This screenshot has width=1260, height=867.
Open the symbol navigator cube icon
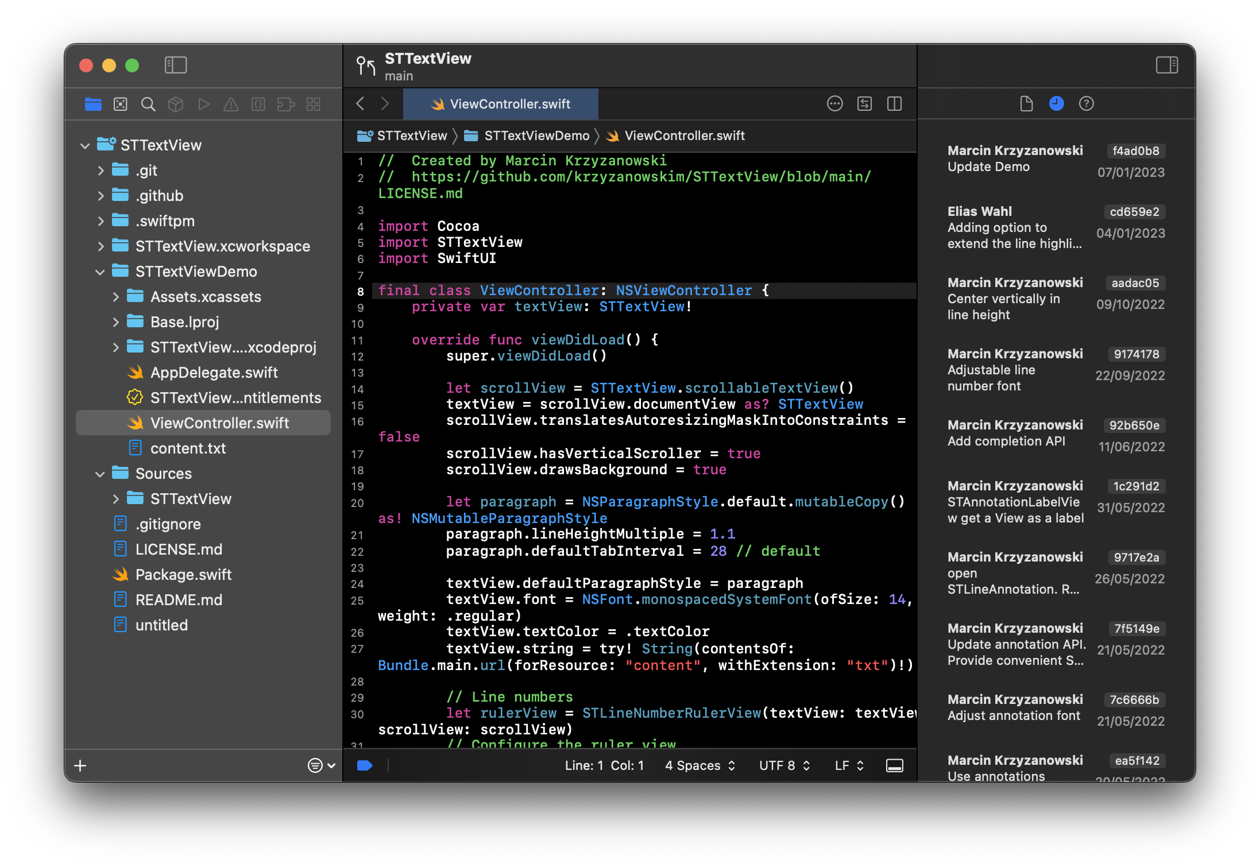(x=176, y=104)
